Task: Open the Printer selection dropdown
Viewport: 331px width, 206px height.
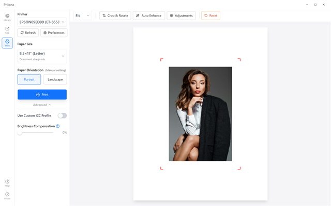Action: (x=42, y=22)
